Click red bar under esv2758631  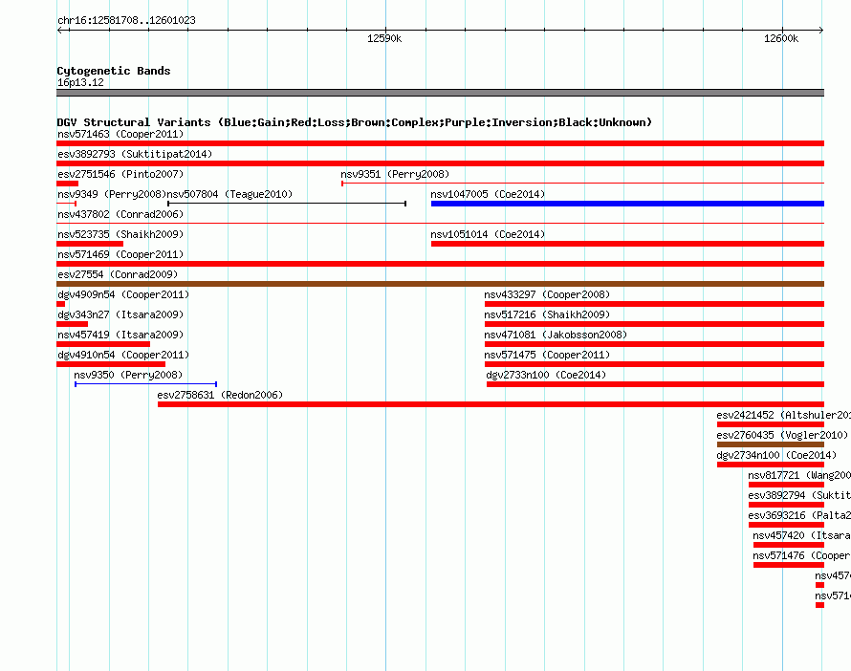coord(491,404)
